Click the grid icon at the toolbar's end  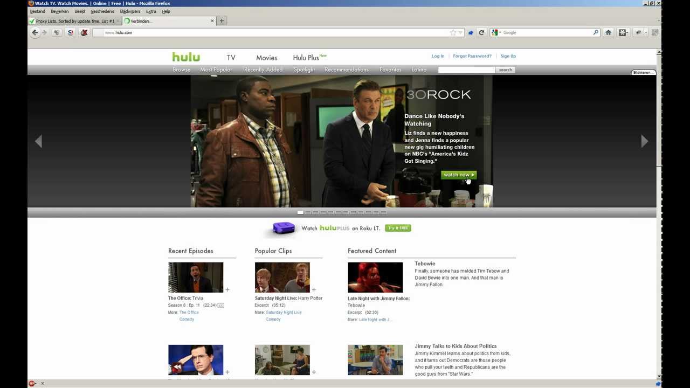click(655, 32)
